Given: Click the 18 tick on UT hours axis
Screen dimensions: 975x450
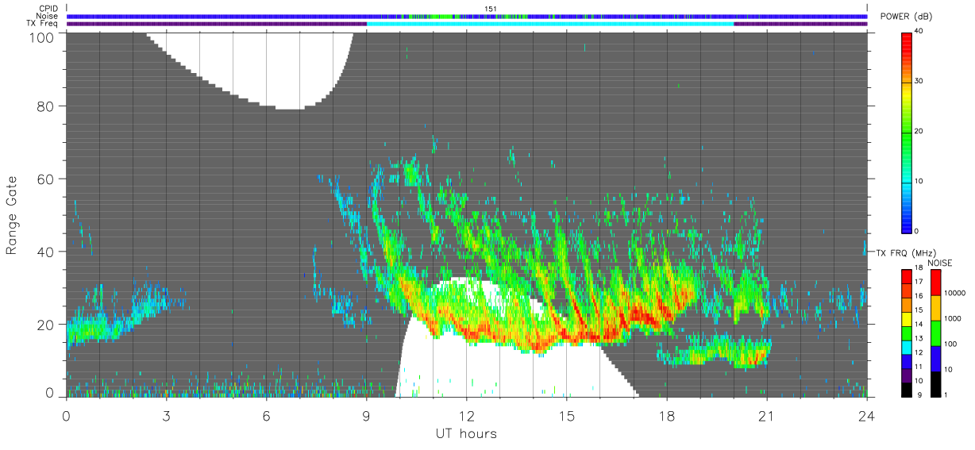Looking at the screenshot, I should [667, 416].
